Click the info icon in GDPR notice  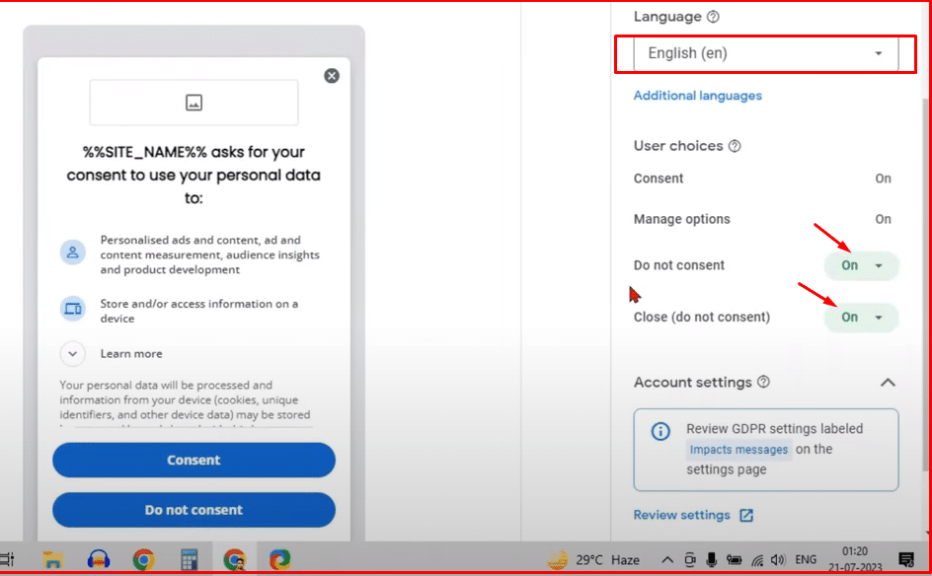coord(660,431)
